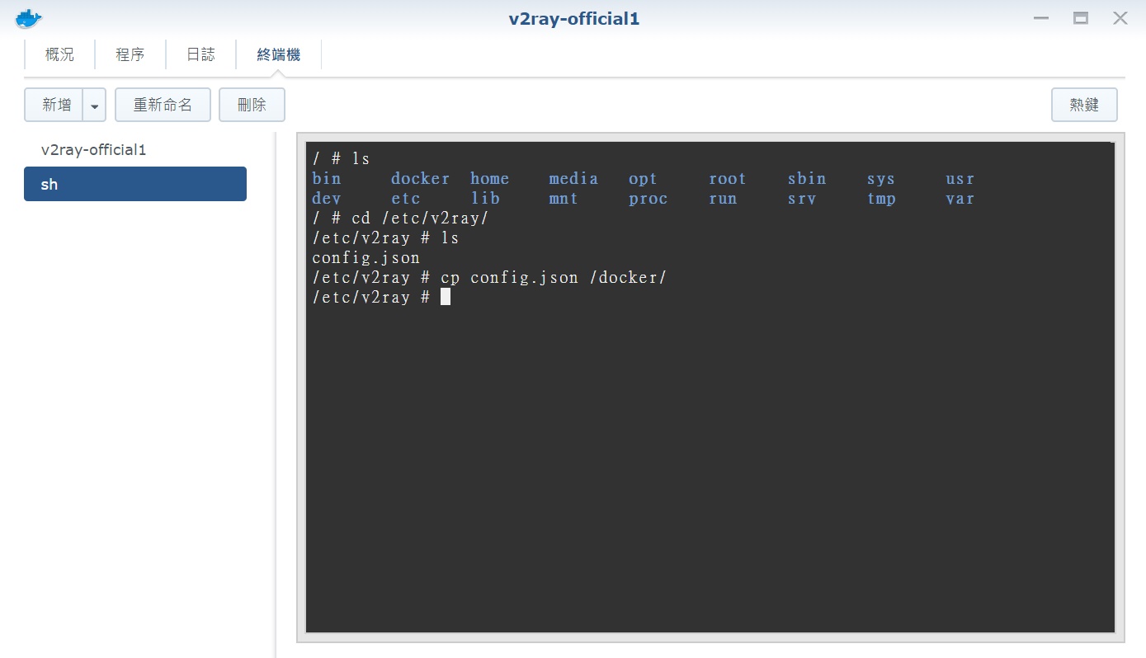
Task: Open the 日誌 log tab
Action: [200, 54]
